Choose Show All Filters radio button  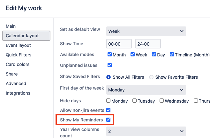click(109, 77)
